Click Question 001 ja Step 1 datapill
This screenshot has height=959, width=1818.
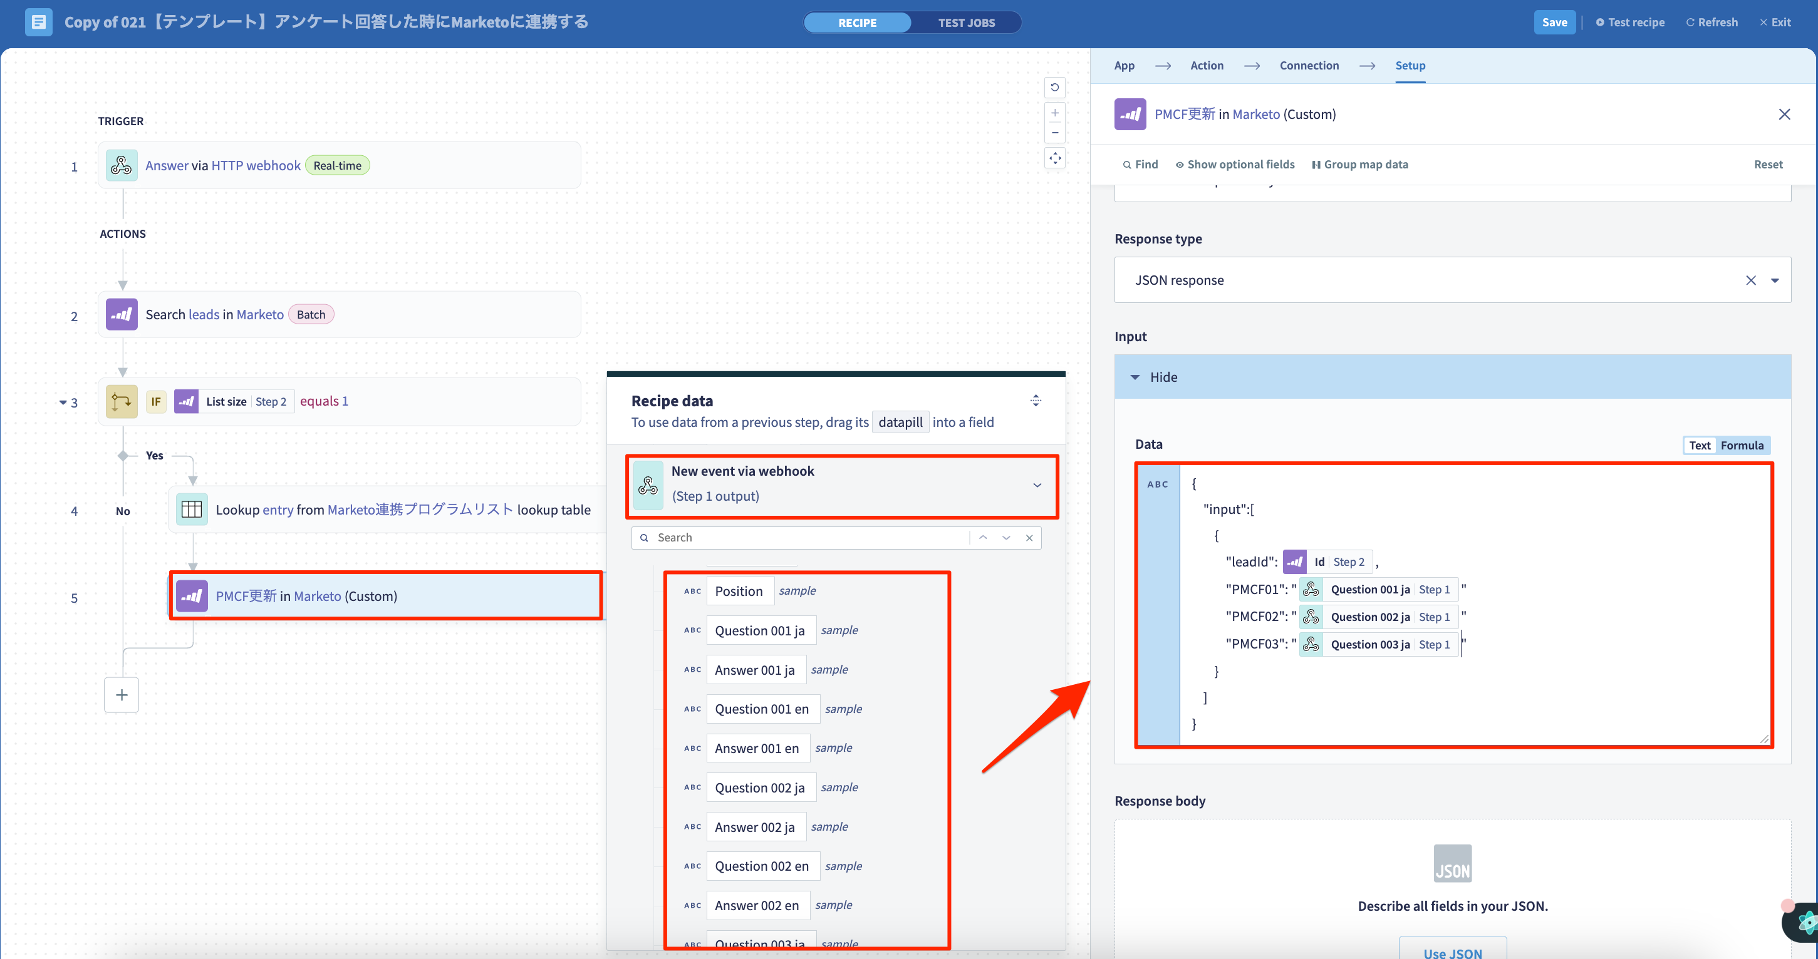pyautogui.click(x=1379, y=590)
